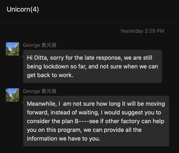Select the "Meanwhile, I am not sure" message bubble
179x153 pixels.
[x=96, y=121]
